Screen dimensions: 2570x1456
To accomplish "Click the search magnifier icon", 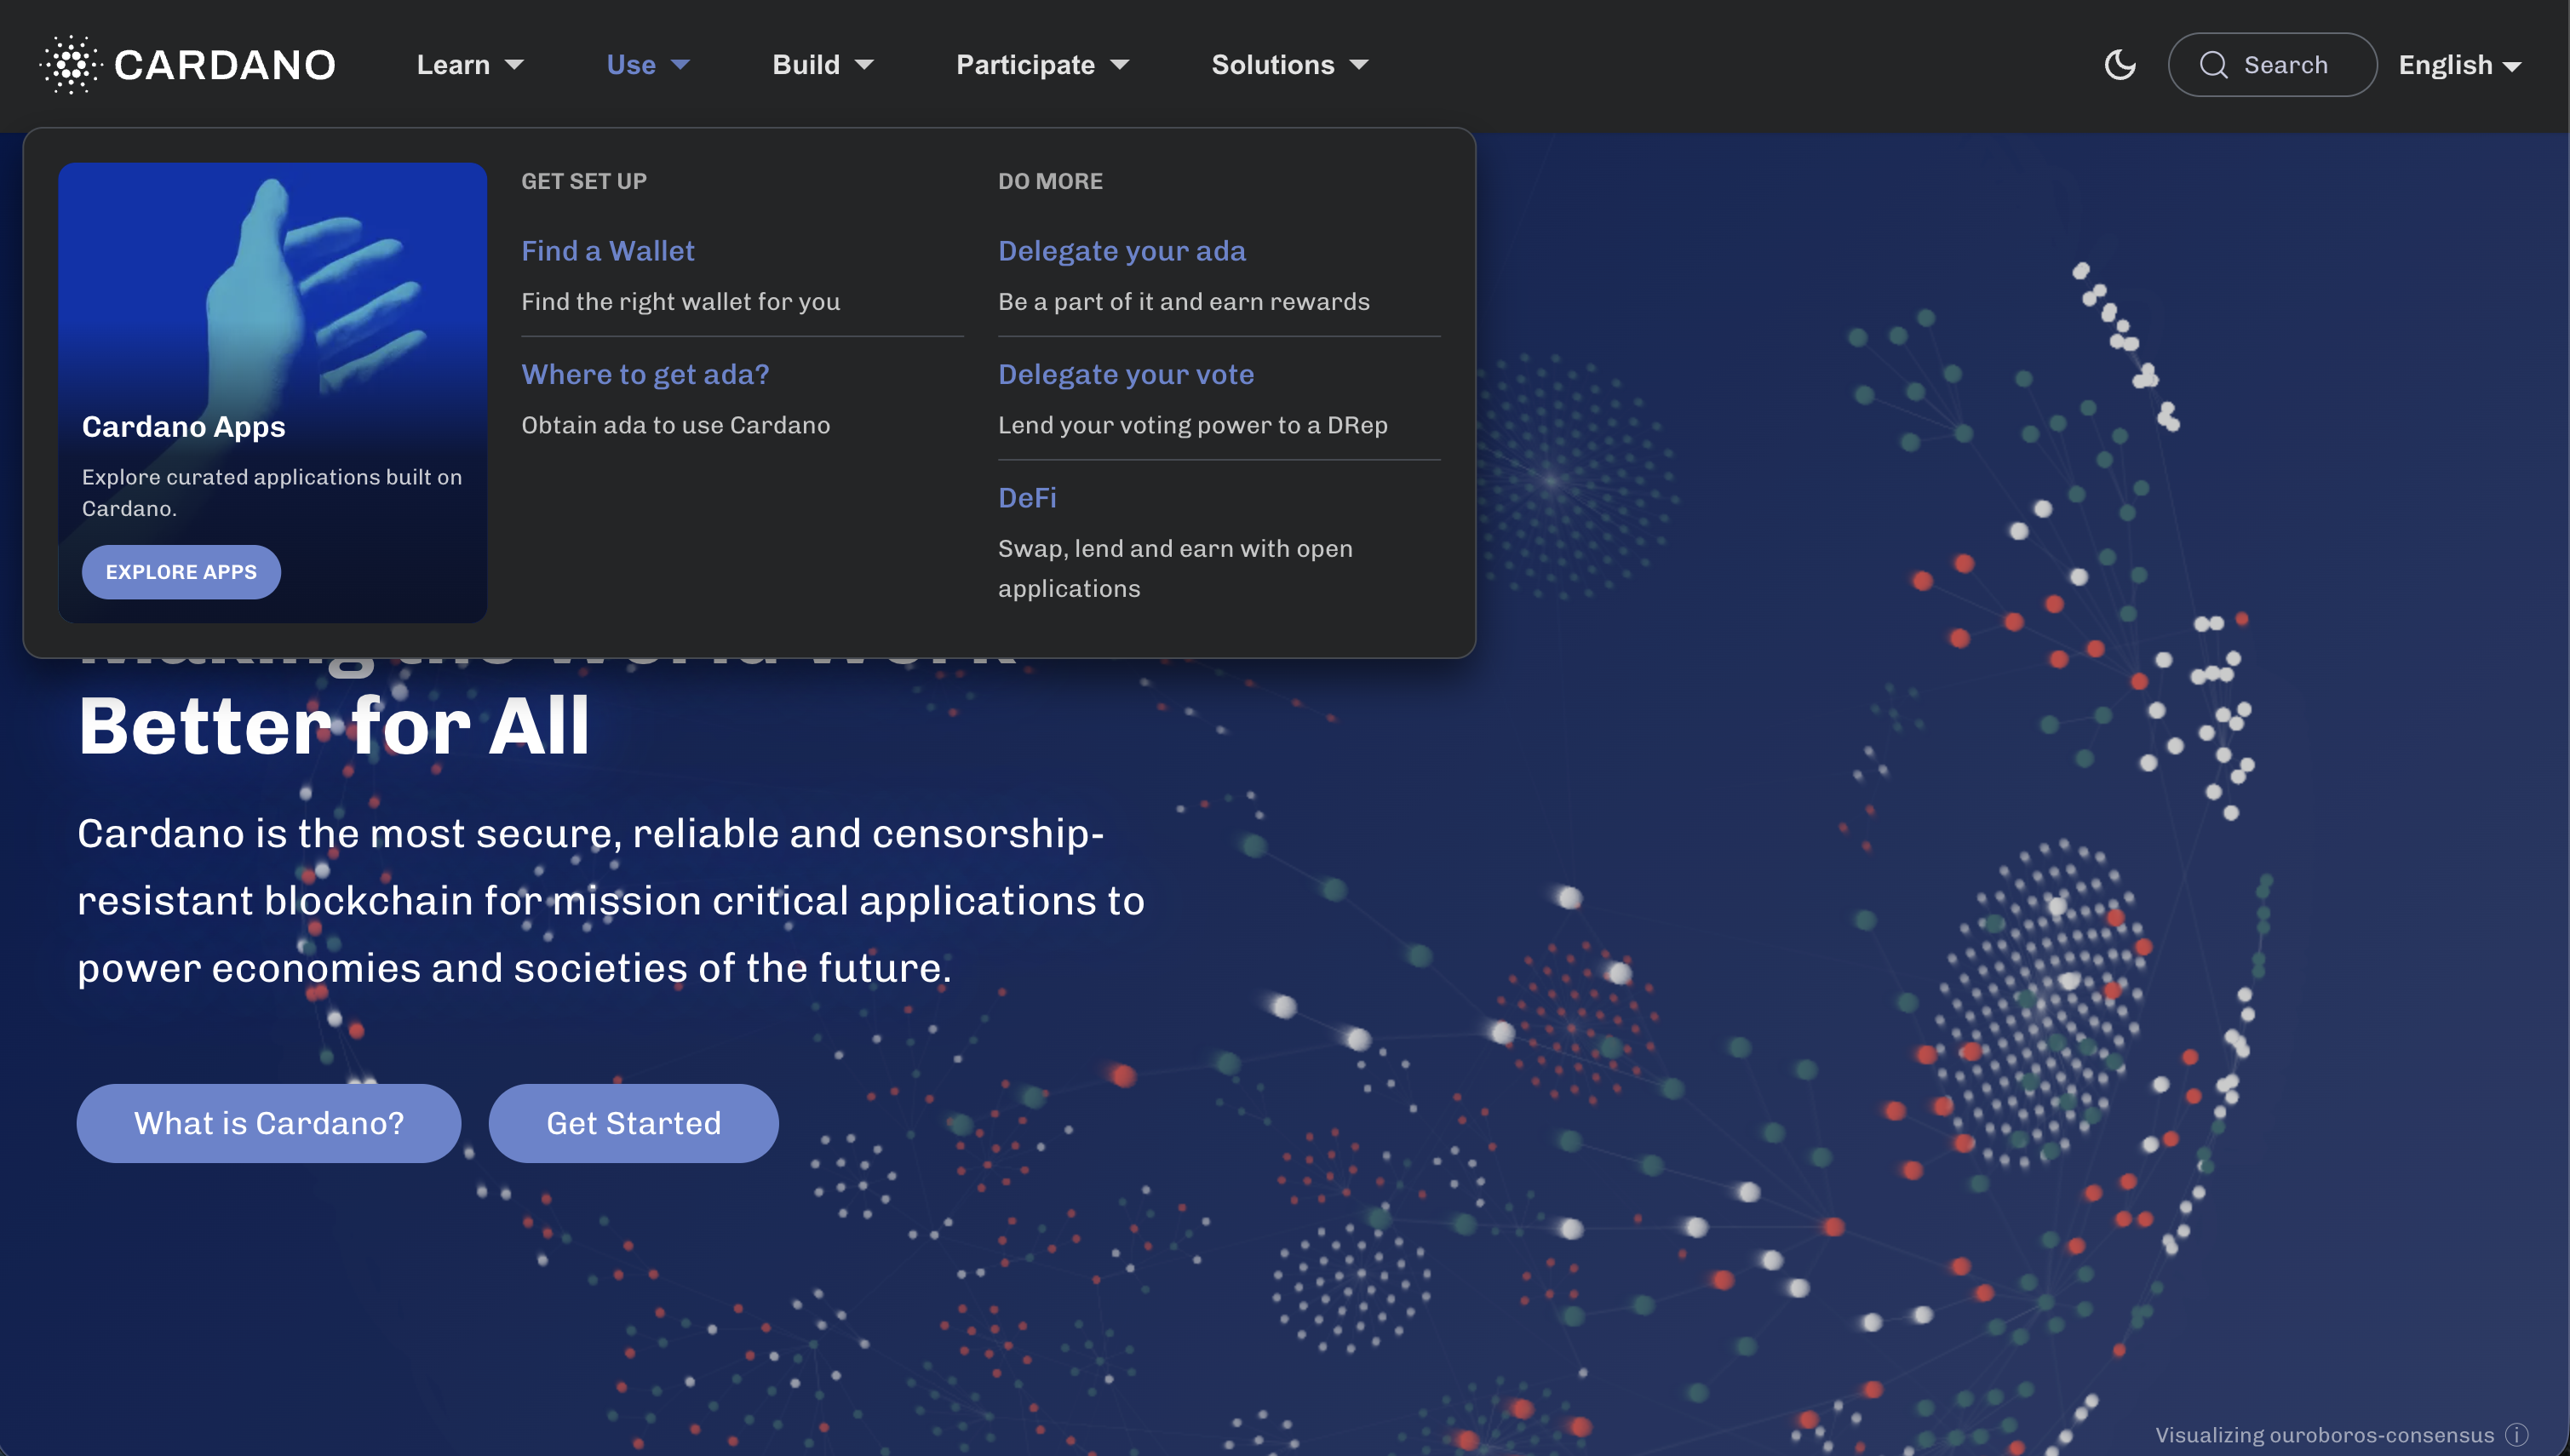I will point(2213,65).
